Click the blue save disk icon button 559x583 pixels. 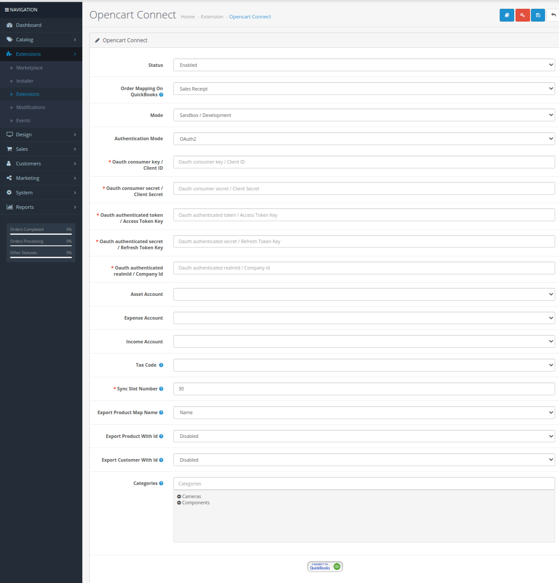[538, 15]
